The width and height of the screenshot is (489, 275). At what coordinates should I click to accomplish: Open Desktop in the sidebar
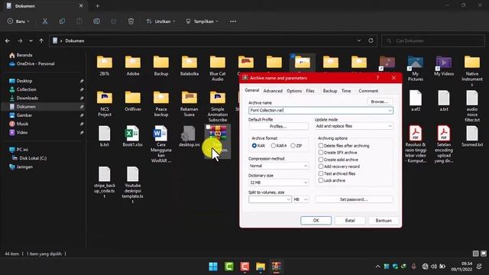pyautogui.click(x=24, y=81)
